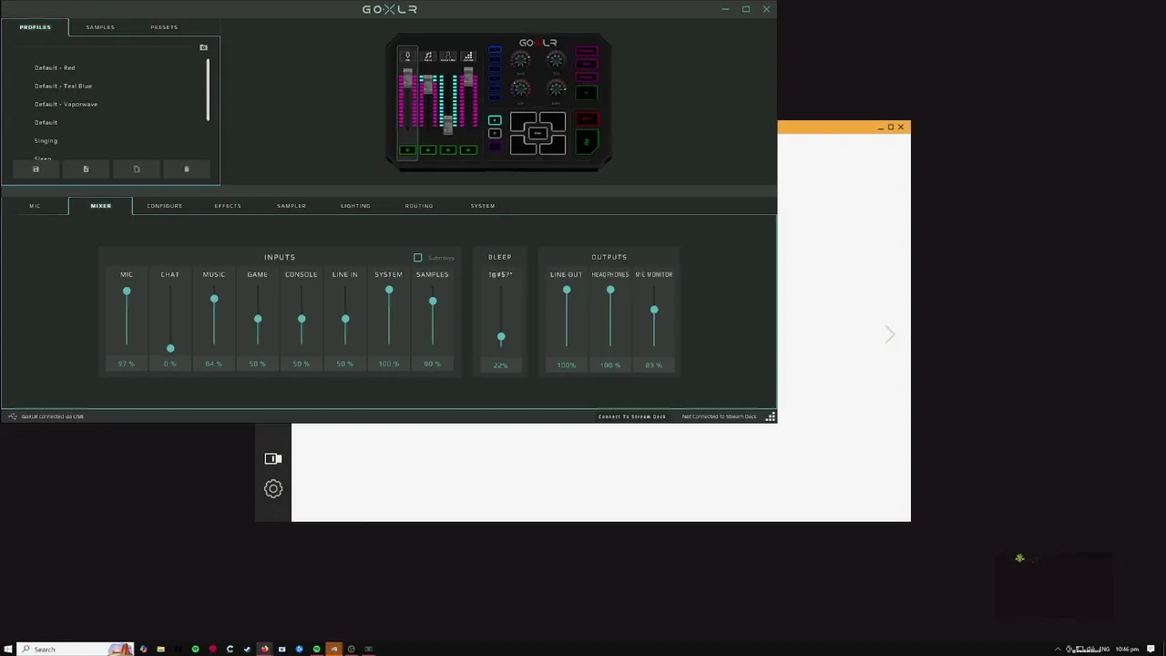Switch to the Samples tab
Screen dimensions: 1166x656
(100, 27)
